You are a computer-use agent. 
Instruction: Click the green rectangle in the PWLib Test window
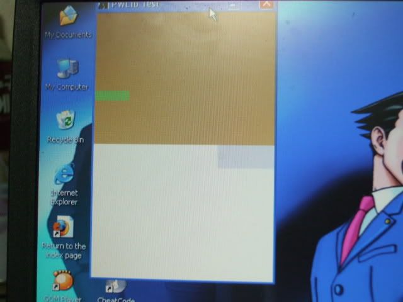tap(113, 96)
